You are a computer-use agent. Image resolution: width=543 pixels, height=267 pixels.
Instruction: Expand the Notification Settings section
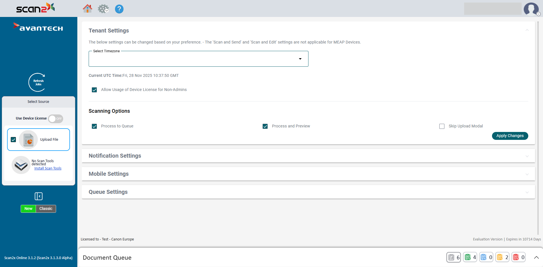click(308, 156)
